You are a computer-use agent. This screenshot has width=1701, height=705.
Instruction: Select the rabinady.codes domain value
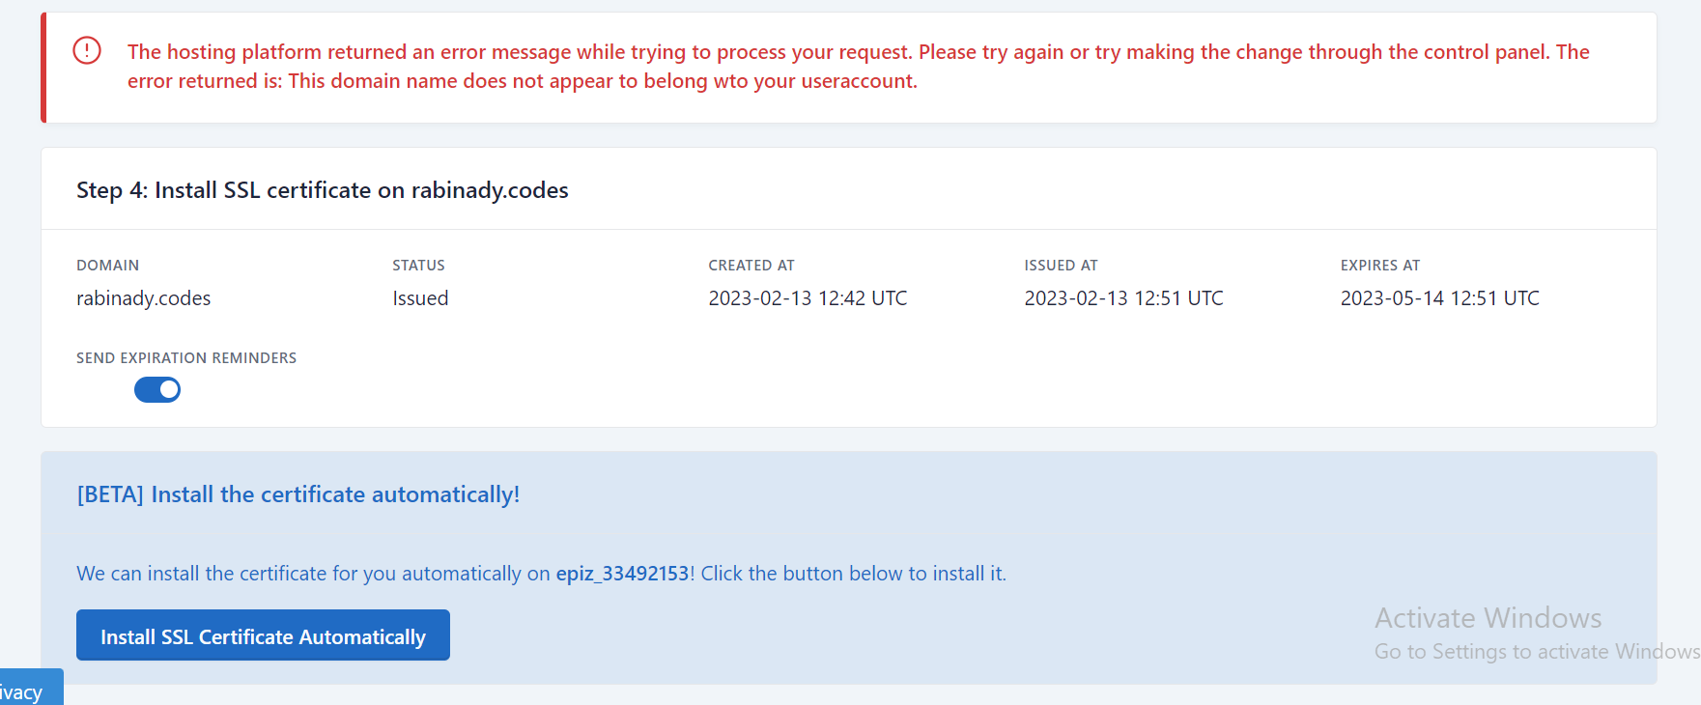click(143, 298)
